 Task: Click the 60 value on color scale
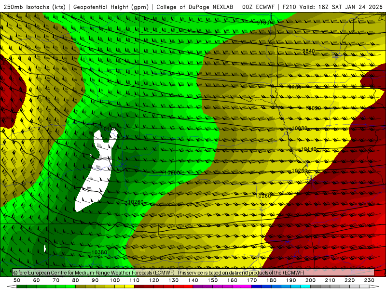click(37, 280)
